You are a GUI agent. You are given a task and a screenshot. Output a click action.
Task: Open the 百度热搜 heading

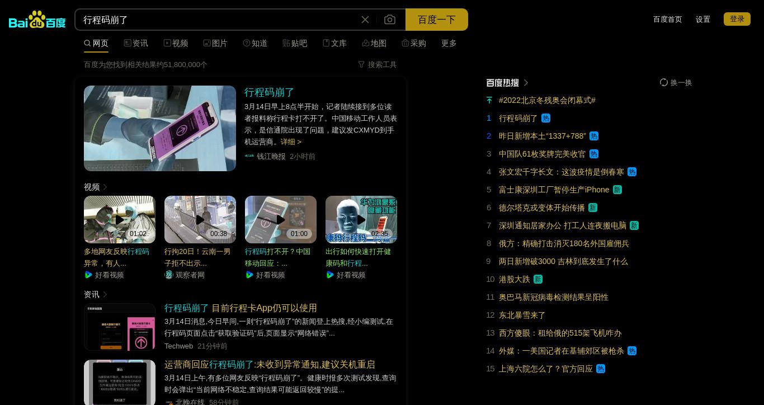click(507, 83)
